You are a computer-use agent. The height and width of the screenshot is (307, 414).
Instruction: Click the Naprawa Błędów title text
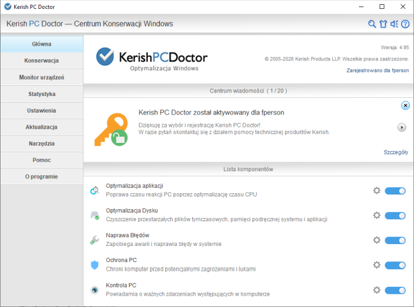[128, 235]
